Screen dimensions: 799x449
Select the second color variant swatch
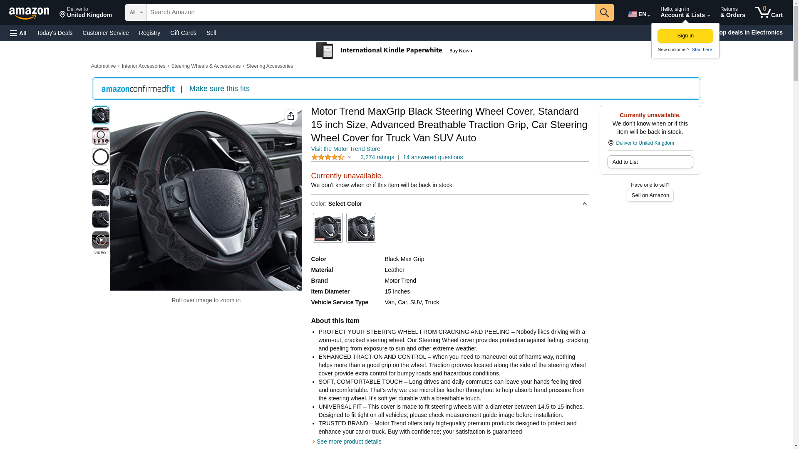coord(361,228)
